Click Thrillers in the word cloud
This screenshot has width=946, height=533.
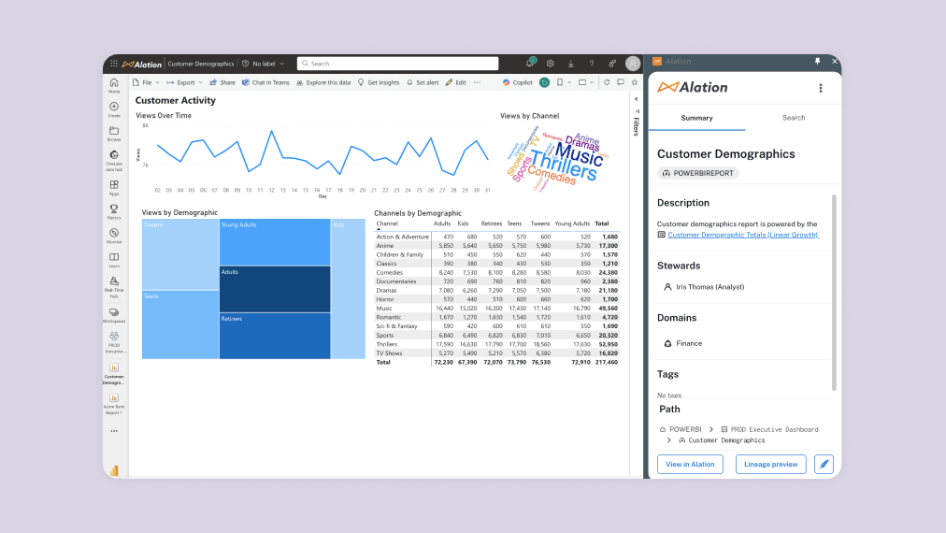point(564,166)
